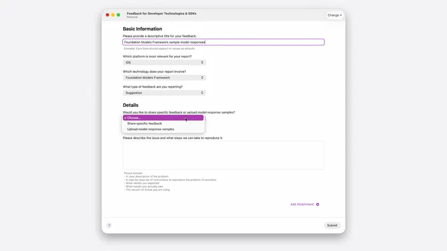Click the "Basic Information" section heading

click(x=143, y=29)
